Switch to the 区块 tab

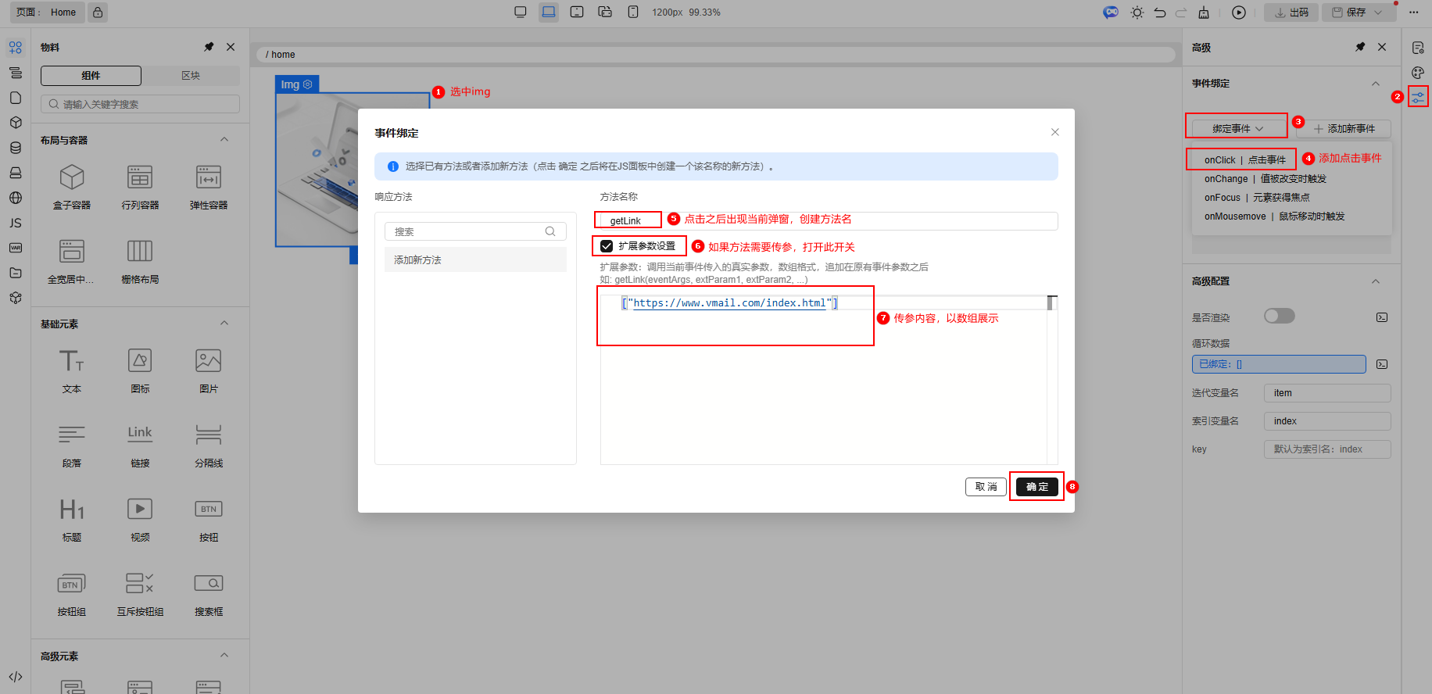point(191,76)
